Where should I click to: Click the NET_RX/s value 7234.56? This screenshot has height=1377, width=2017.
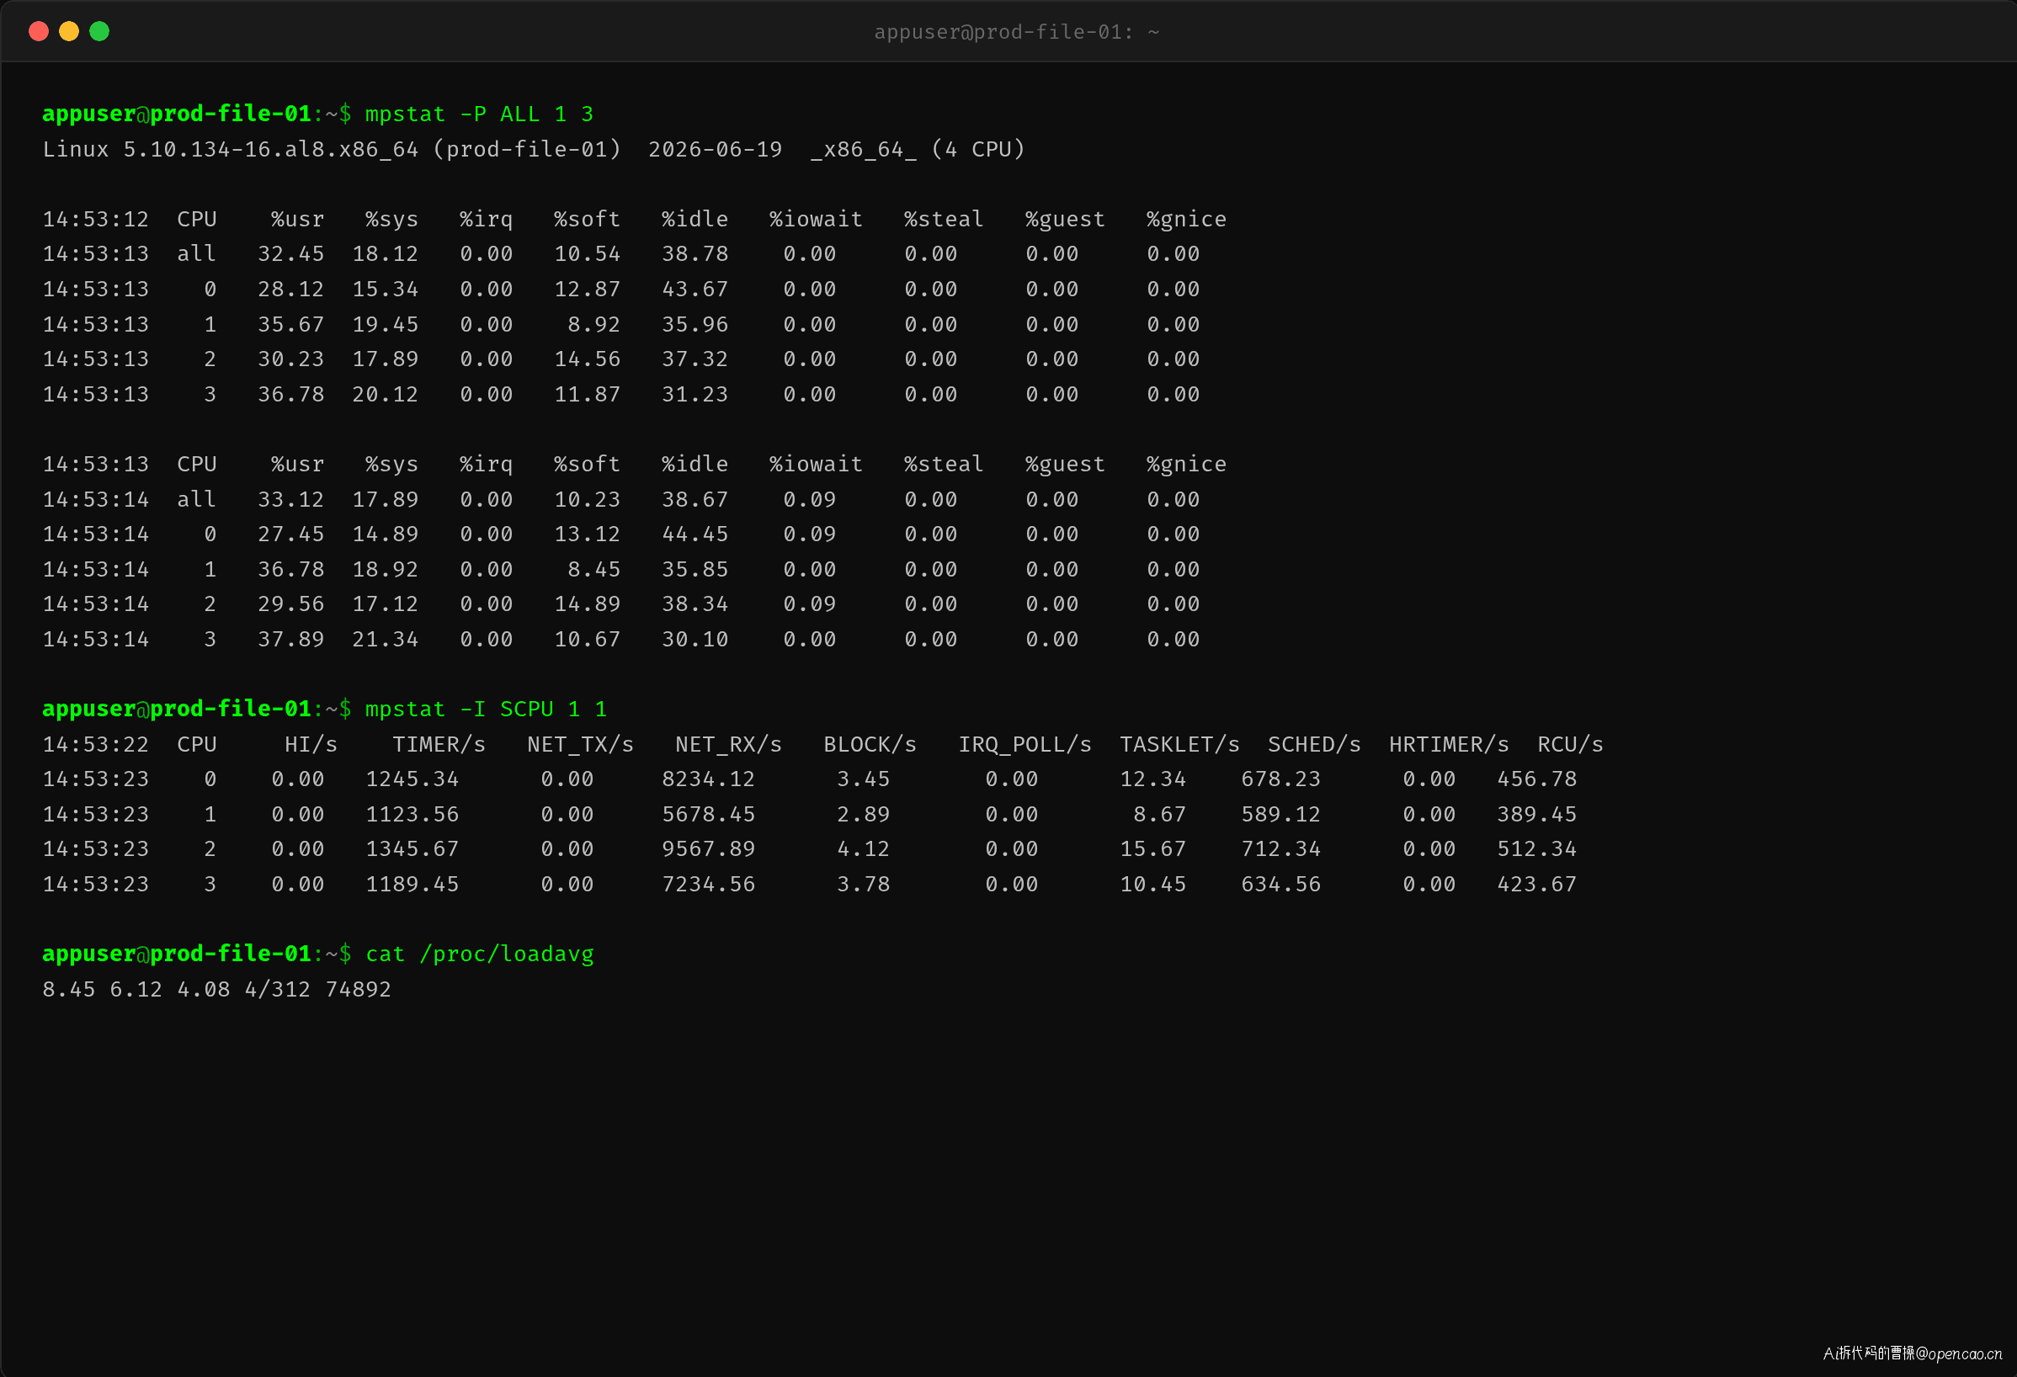(x=708, y=885)
